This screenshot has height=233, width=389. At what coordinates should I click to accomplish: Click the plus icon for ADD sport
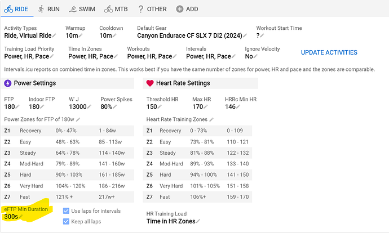(180, 9)
